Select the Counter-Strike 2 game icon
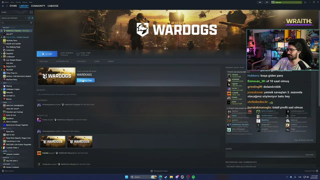Viewport: 320px width, 180px height. click(4, 148)
